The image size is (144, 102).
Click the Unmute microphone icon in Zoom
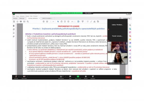[16, 76]
